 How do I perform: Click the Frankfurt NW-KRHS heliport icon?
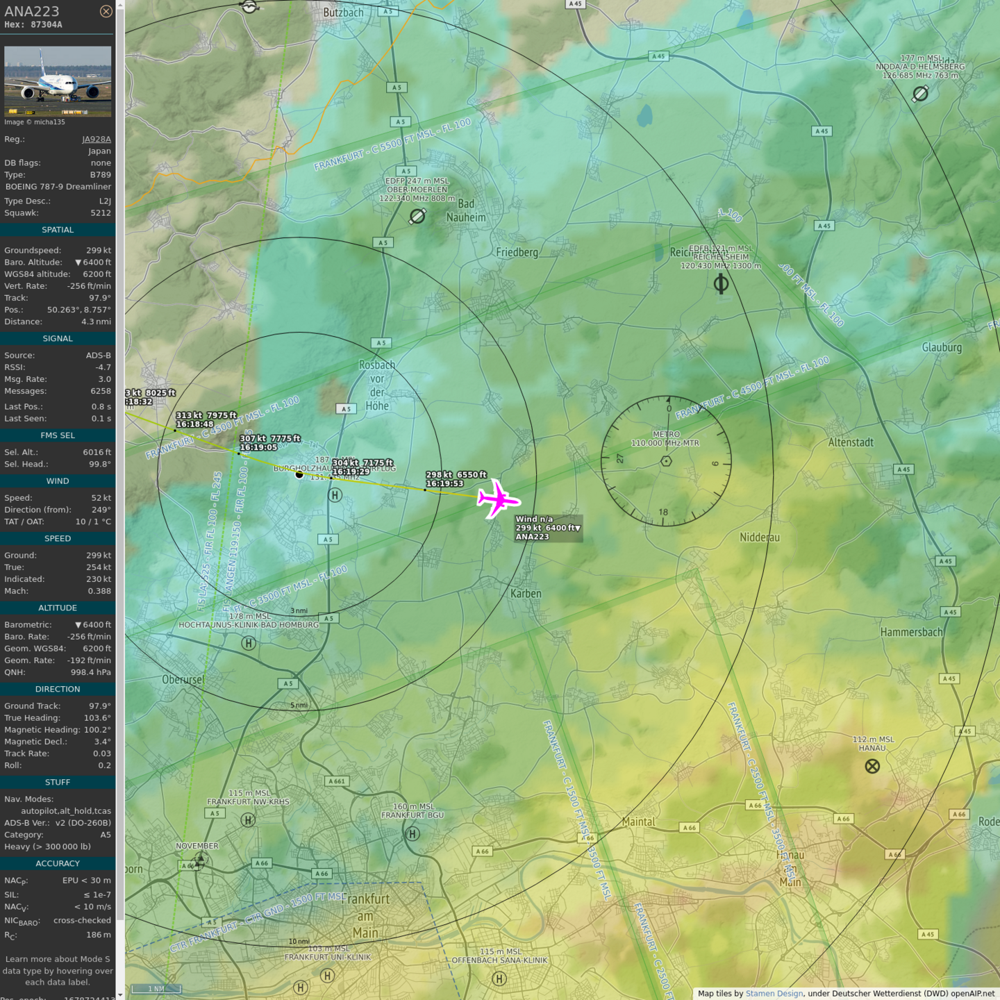point(248,820)
